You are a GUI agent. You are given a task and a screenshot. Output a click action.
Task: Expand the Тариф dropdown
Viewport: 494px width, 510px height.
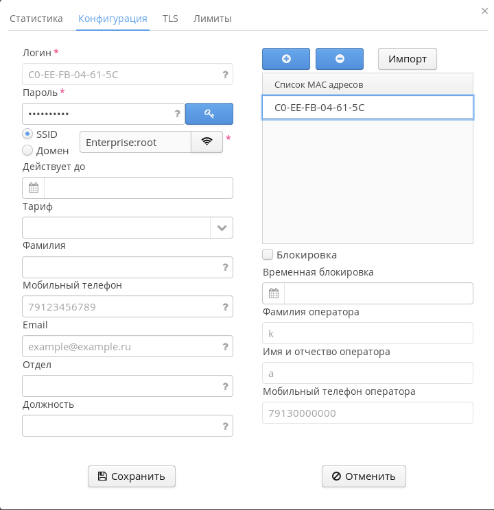pyautogui.click(x=222, y=228)
